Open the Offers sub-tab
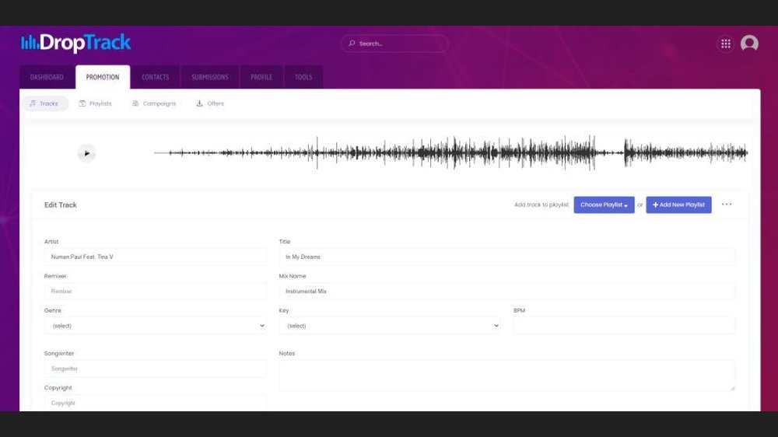This screenshot has width=778, height=437. 210,103
